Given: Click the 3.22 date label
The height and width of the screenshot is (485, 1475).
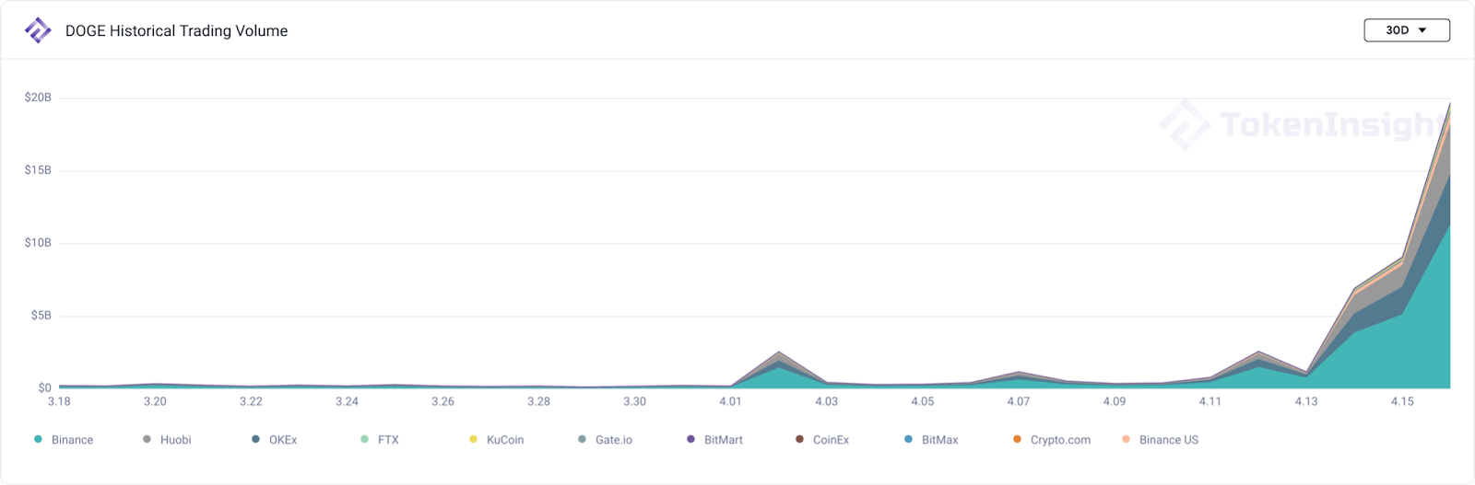Looking at the screenshot, I should point(251,401).
